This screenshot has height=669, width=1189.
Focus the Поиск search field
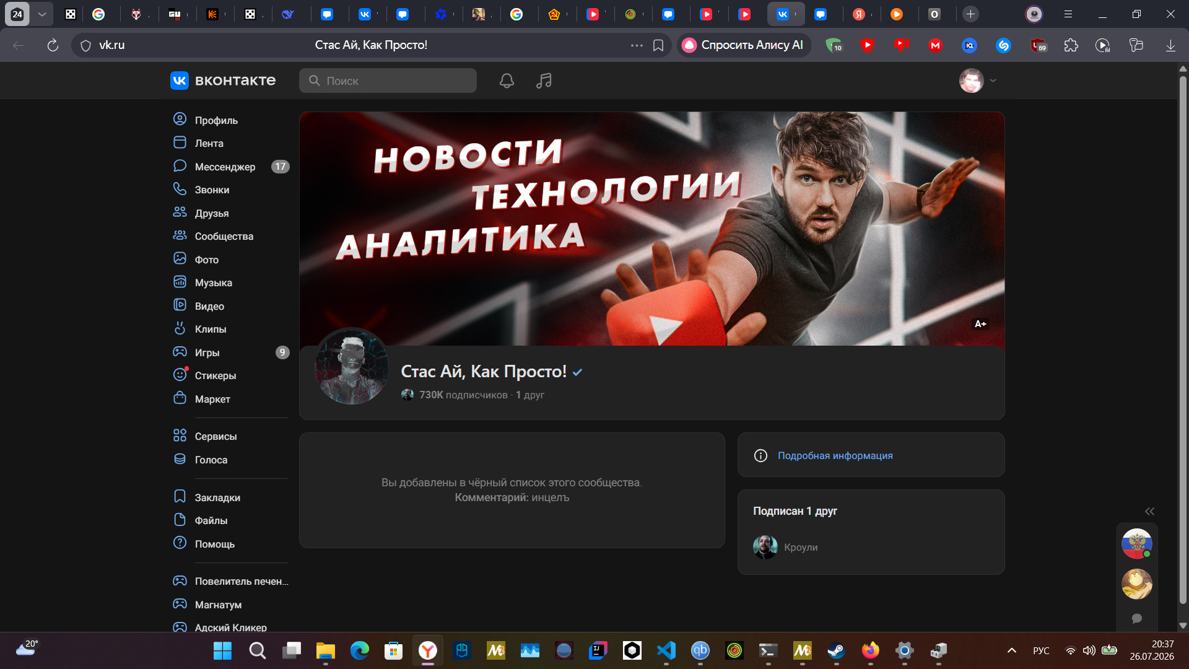tap(388, 81)
